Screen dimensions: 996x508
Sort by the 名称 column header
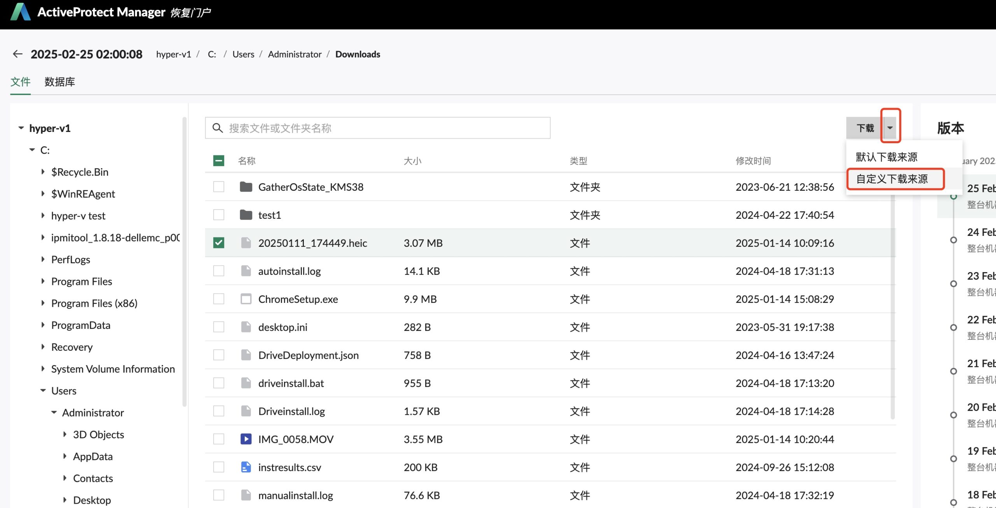247,161
